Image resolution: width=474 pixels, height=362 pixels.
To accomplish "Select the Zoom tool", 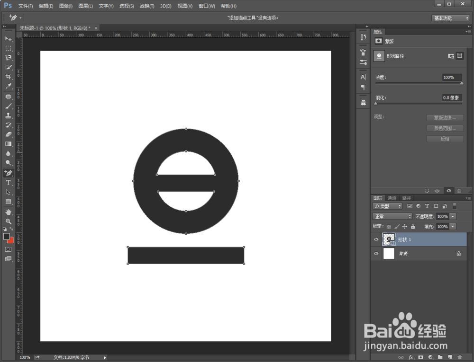I will 8,221.
